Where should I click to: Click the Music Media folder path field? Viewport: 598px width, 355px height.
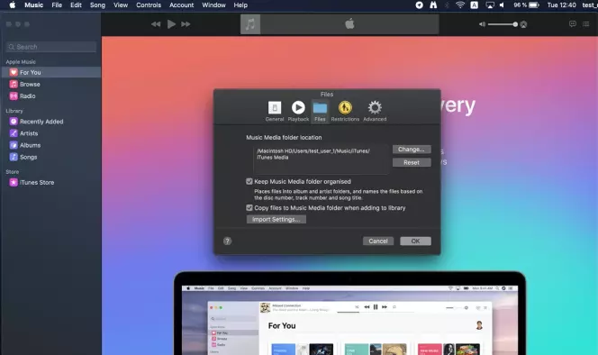pos(321,160)
